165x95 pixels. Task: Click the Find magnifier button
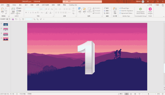(106, 8)
